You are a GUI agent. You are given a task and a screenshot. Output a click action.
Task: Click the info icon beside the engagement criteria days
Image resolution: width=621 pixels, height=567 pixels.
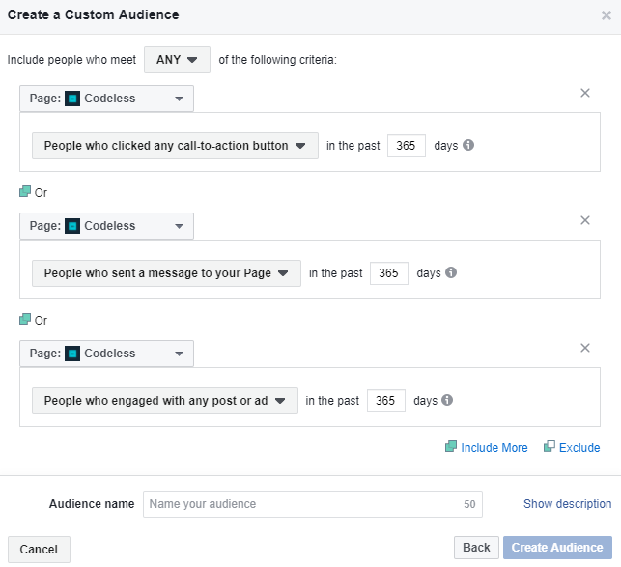[x=448, y=401]
